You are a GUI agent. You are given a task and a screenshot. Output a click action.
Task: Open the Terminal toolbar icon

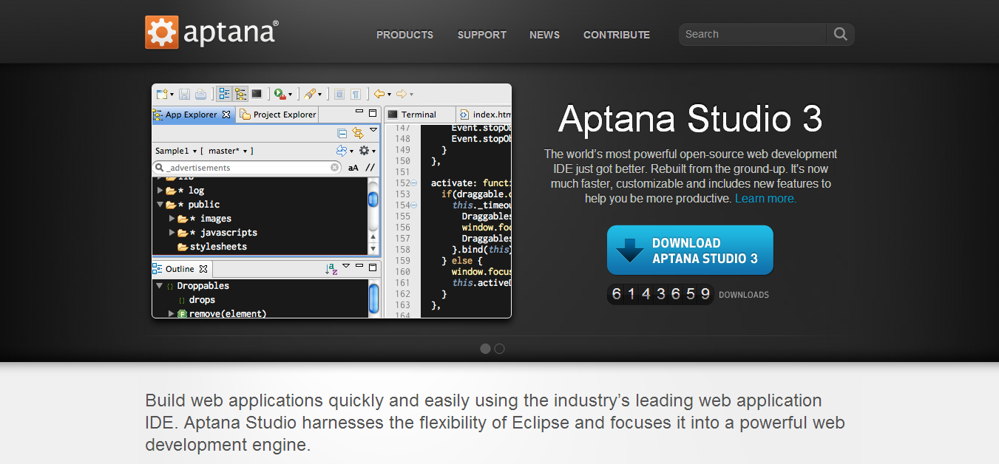[x=257, y=94]
